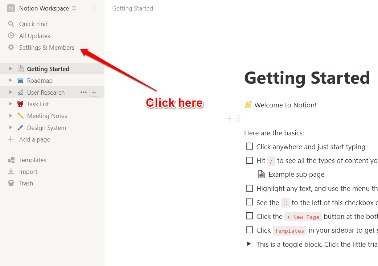Image resolution: width=378 pixels, height=266 pixels.
Task: Expand the Getting Started page tree
Action: (11, 69)
